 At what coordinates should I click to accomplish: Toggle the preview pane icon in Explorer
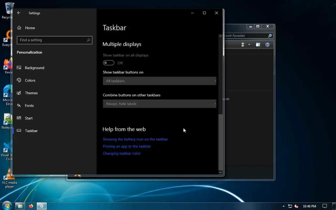(x=258, y=45)
